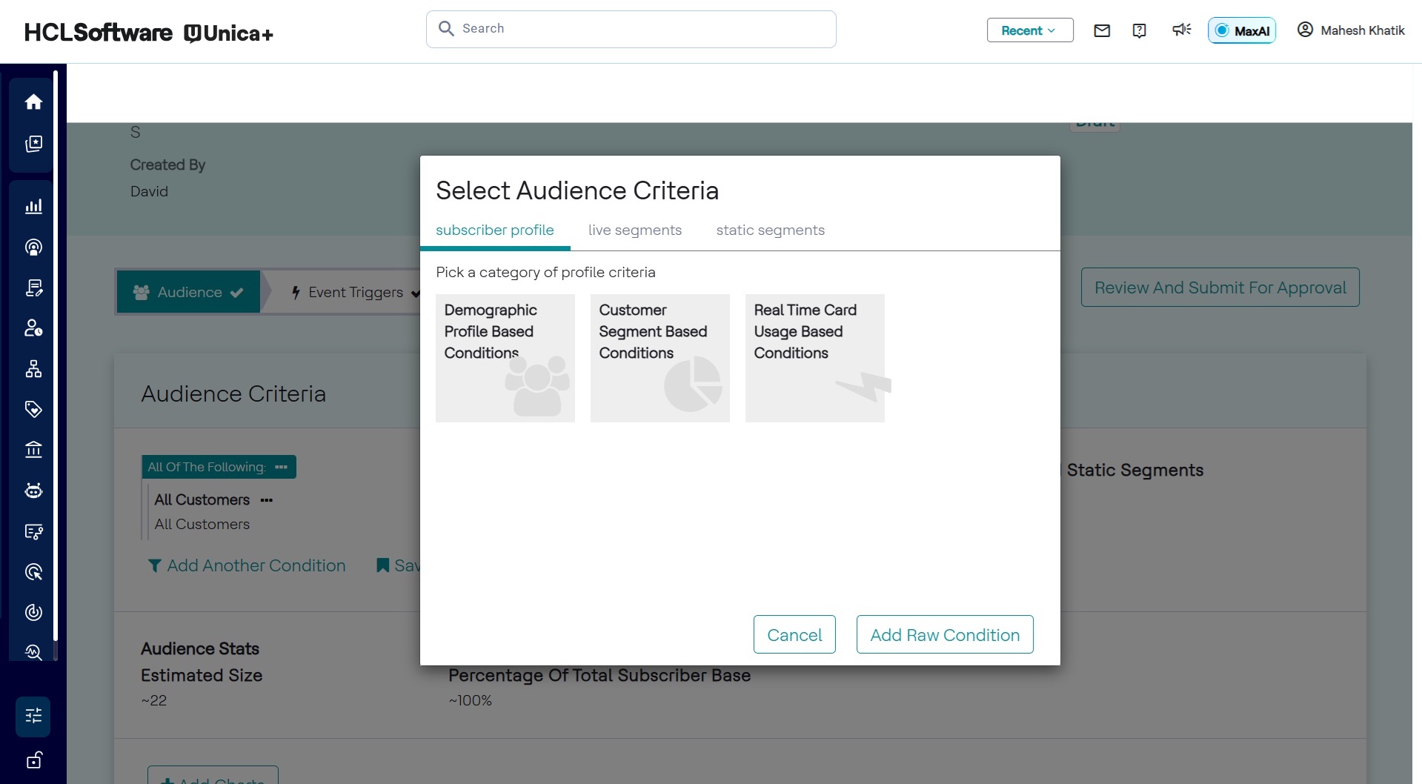The width and height of the screenshot is (1422, 784).
Task: Click the Home icon in sidebar
Action: coord(33,102)
